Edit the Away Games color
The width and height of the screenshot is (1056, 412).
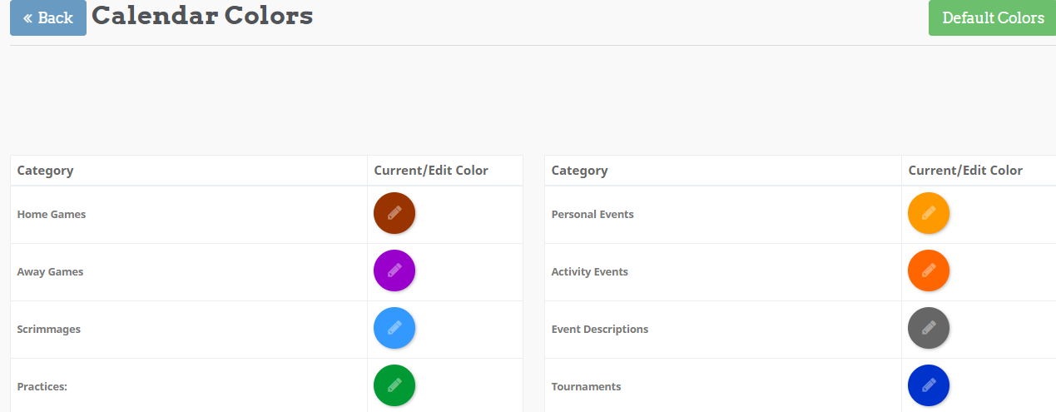point(394,271)
